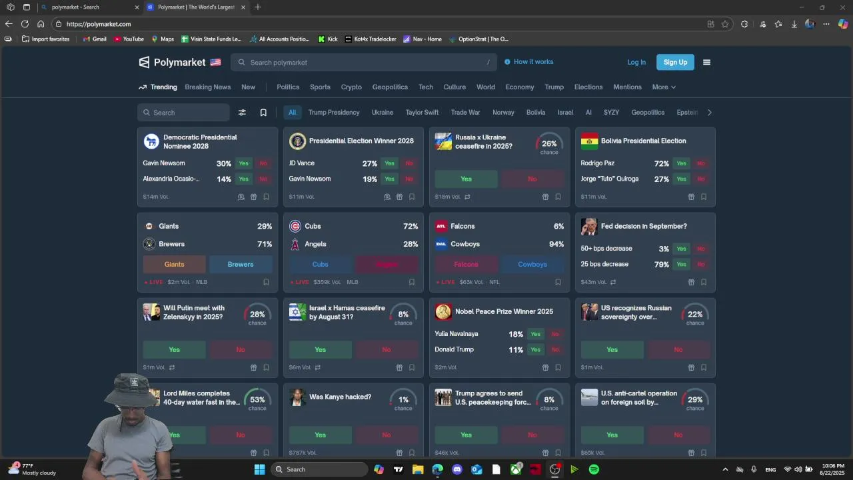Image resolution: width=853 pixels, height=480 pixels.
Task: Bookmark the Cubs vs Angels game
Action: (x=412, y=282)
